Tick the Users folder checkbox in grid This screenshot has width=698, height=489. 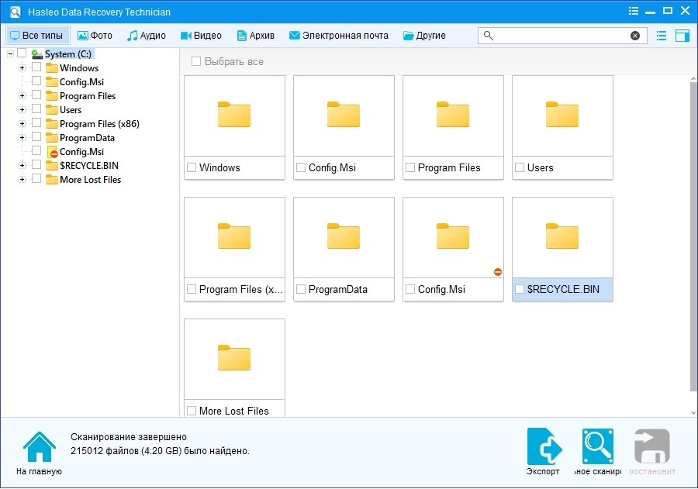(x=519, y=167)
